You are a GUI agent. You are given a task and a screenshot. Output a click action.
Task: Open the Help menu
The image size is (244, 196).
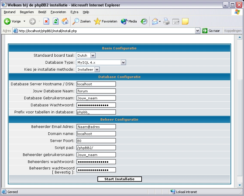pyautogui.click(x=86, y=12)
